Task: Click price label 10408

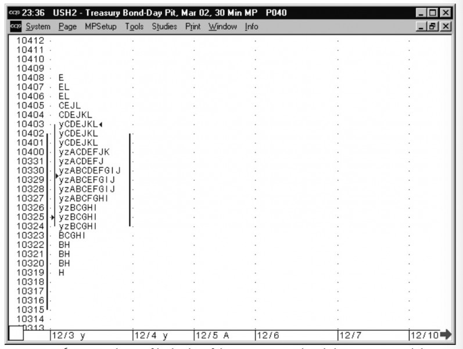Action: (x=30, y=78)
